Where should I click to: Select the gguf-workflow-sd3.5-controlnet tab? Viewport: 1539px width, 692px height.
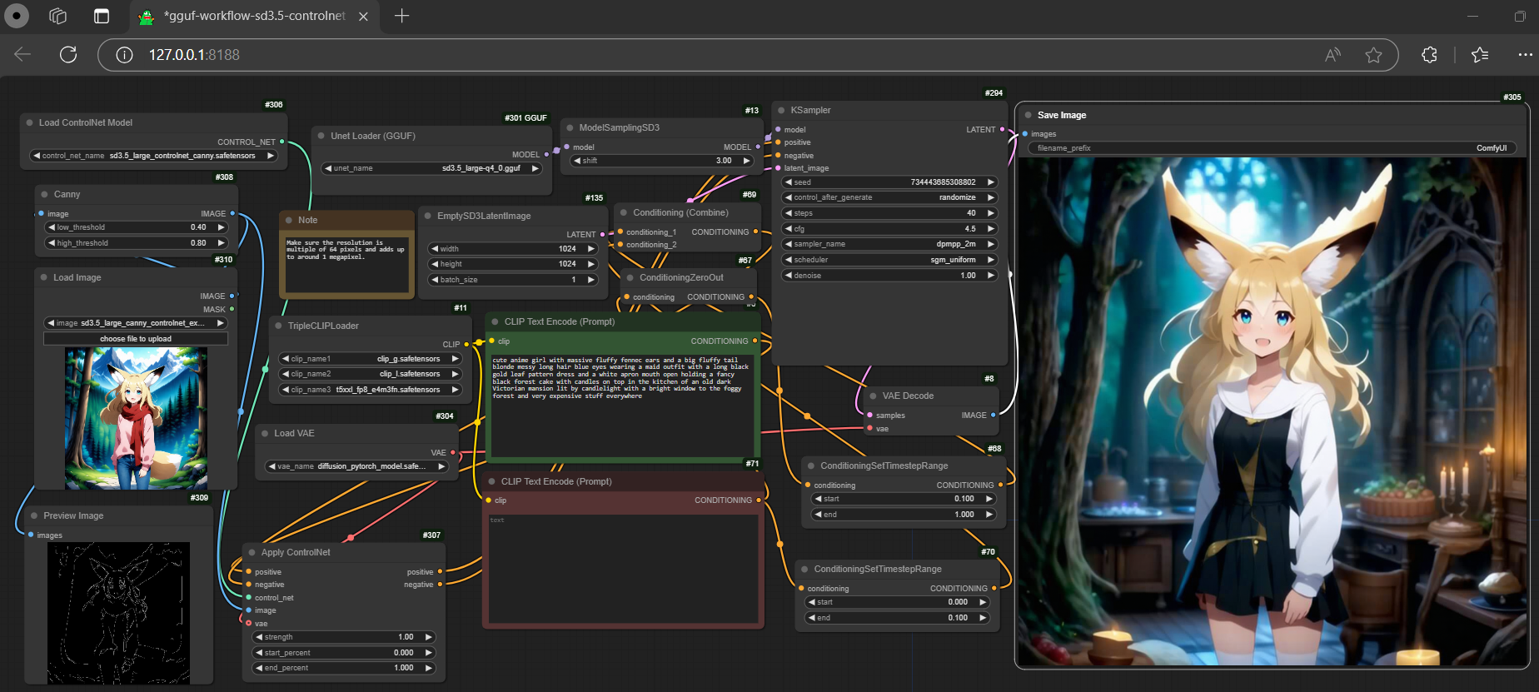(x=254, y=16)
